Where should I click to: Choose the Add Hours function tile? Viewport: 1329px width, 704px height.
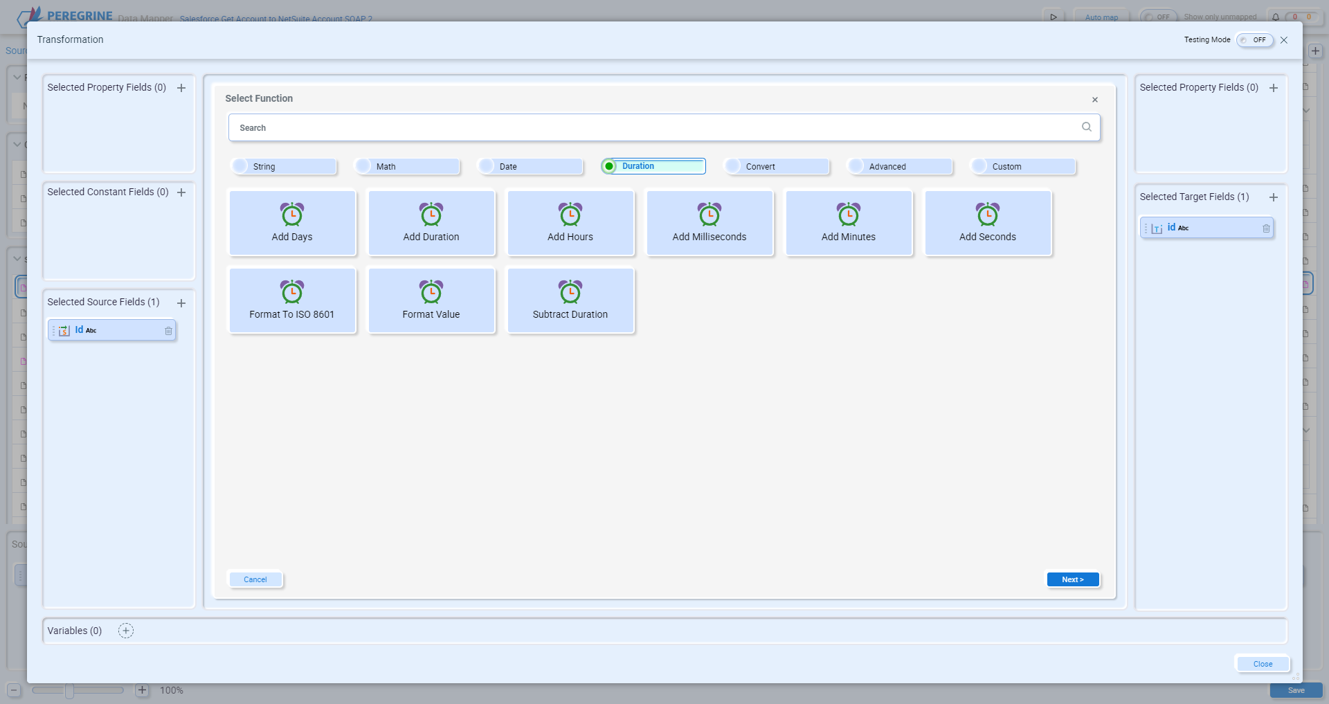coord(570,223)
